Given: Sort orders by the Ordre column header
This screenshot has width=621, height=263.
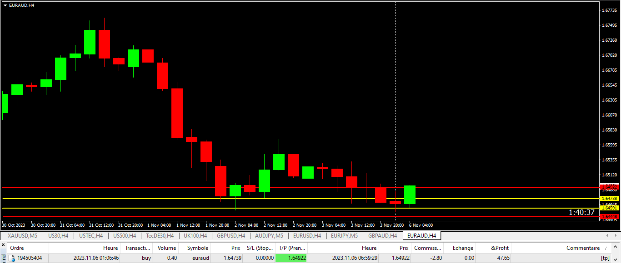Looking at the screenshot, I should coord(17,248).
